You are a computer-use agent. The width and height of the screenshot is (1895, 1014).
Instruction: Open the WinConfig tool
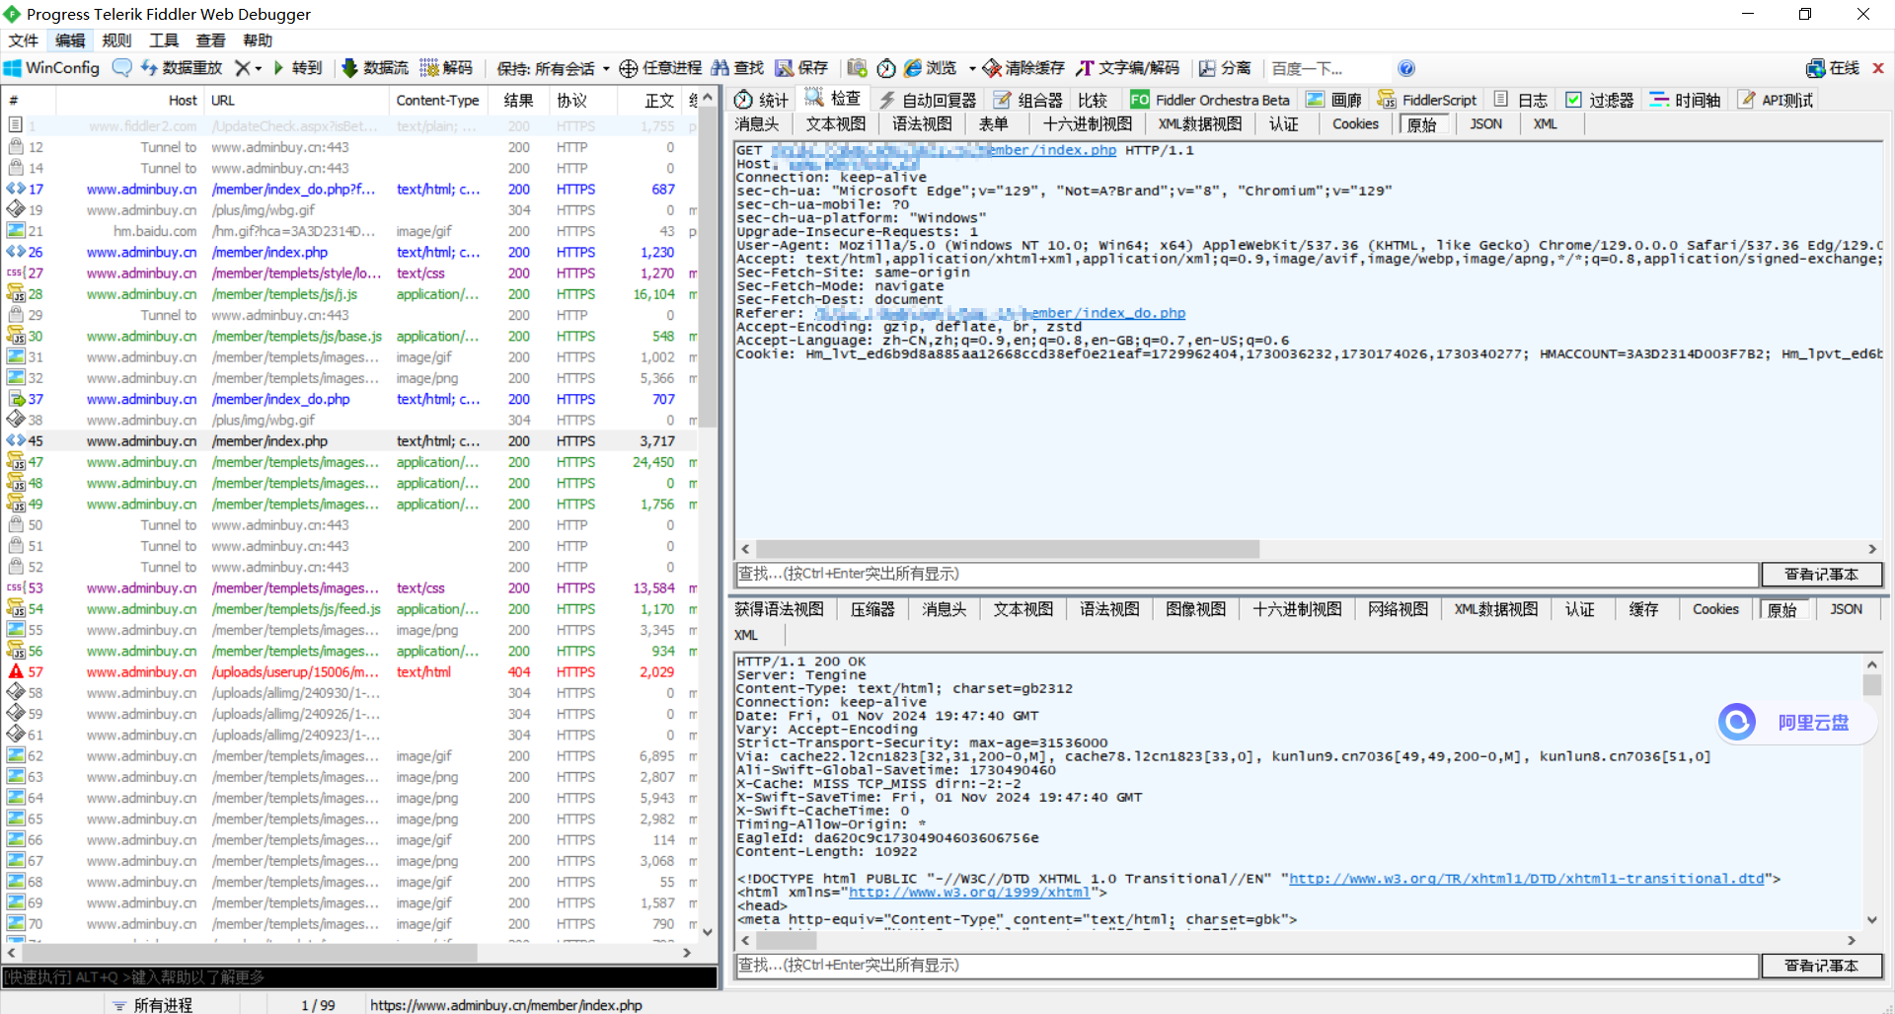tap(52, 68)
